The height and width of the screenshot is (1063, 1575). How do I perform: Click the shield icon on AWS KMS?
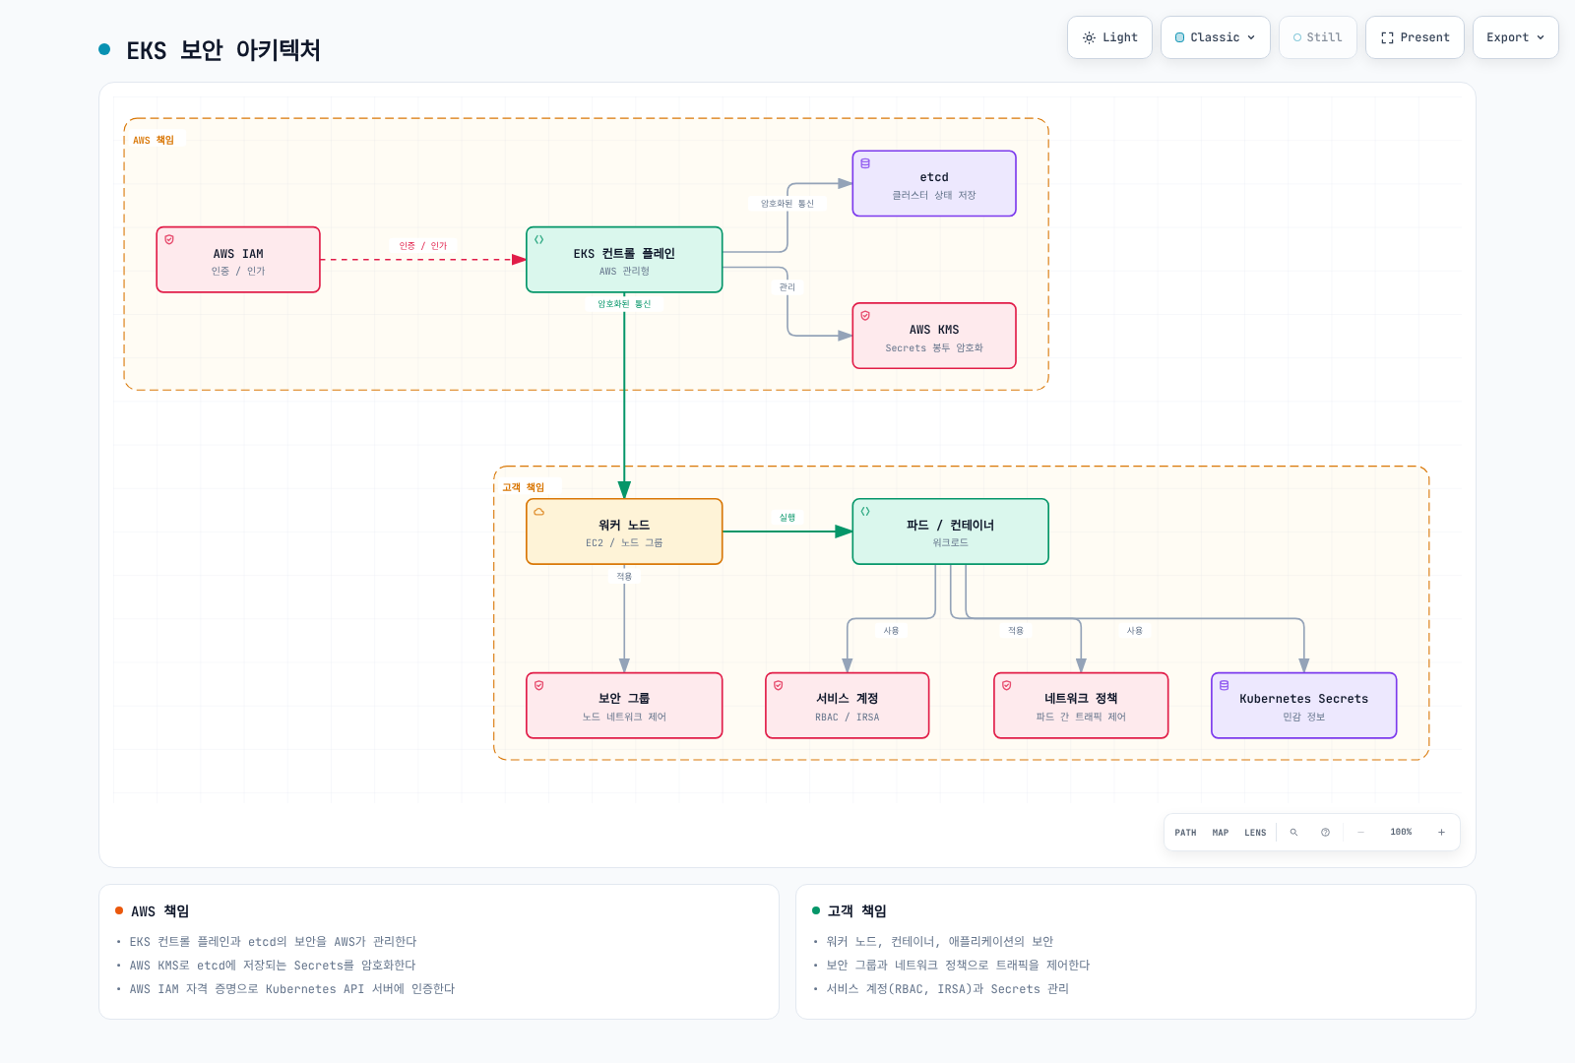(x=865, y=316)
